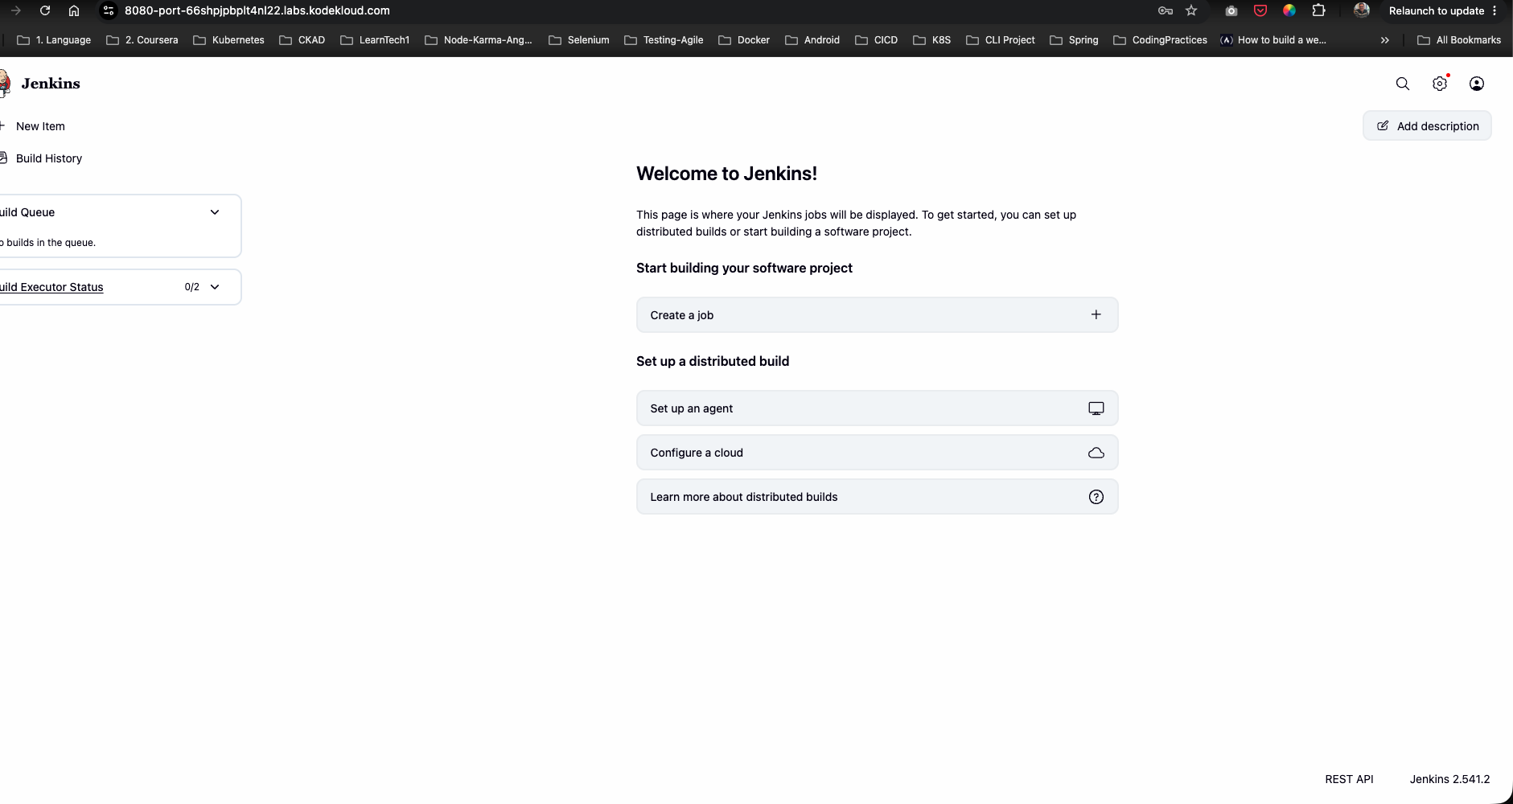Click the Jenkins 2.541.2 version button

click(x=1449, y=779)
